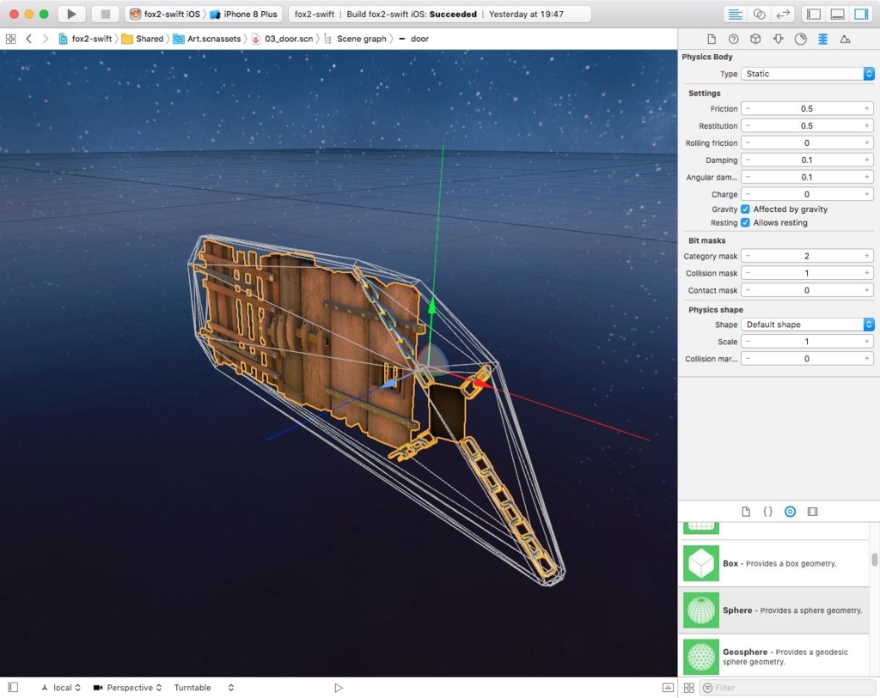The height and width of the screenshot is (698, 880).
Task: Open the fox2-swift iOS scheme menu
Action: (x=165, y=14)
